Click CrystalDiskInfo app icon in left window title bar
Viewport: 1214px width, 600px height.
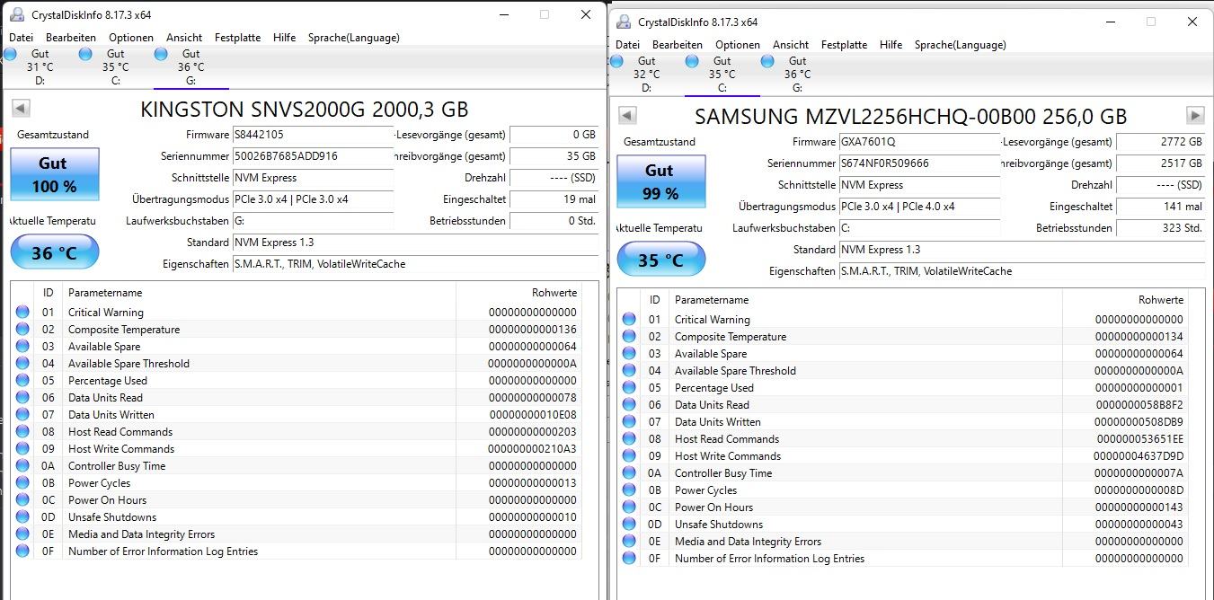(17, 14)
